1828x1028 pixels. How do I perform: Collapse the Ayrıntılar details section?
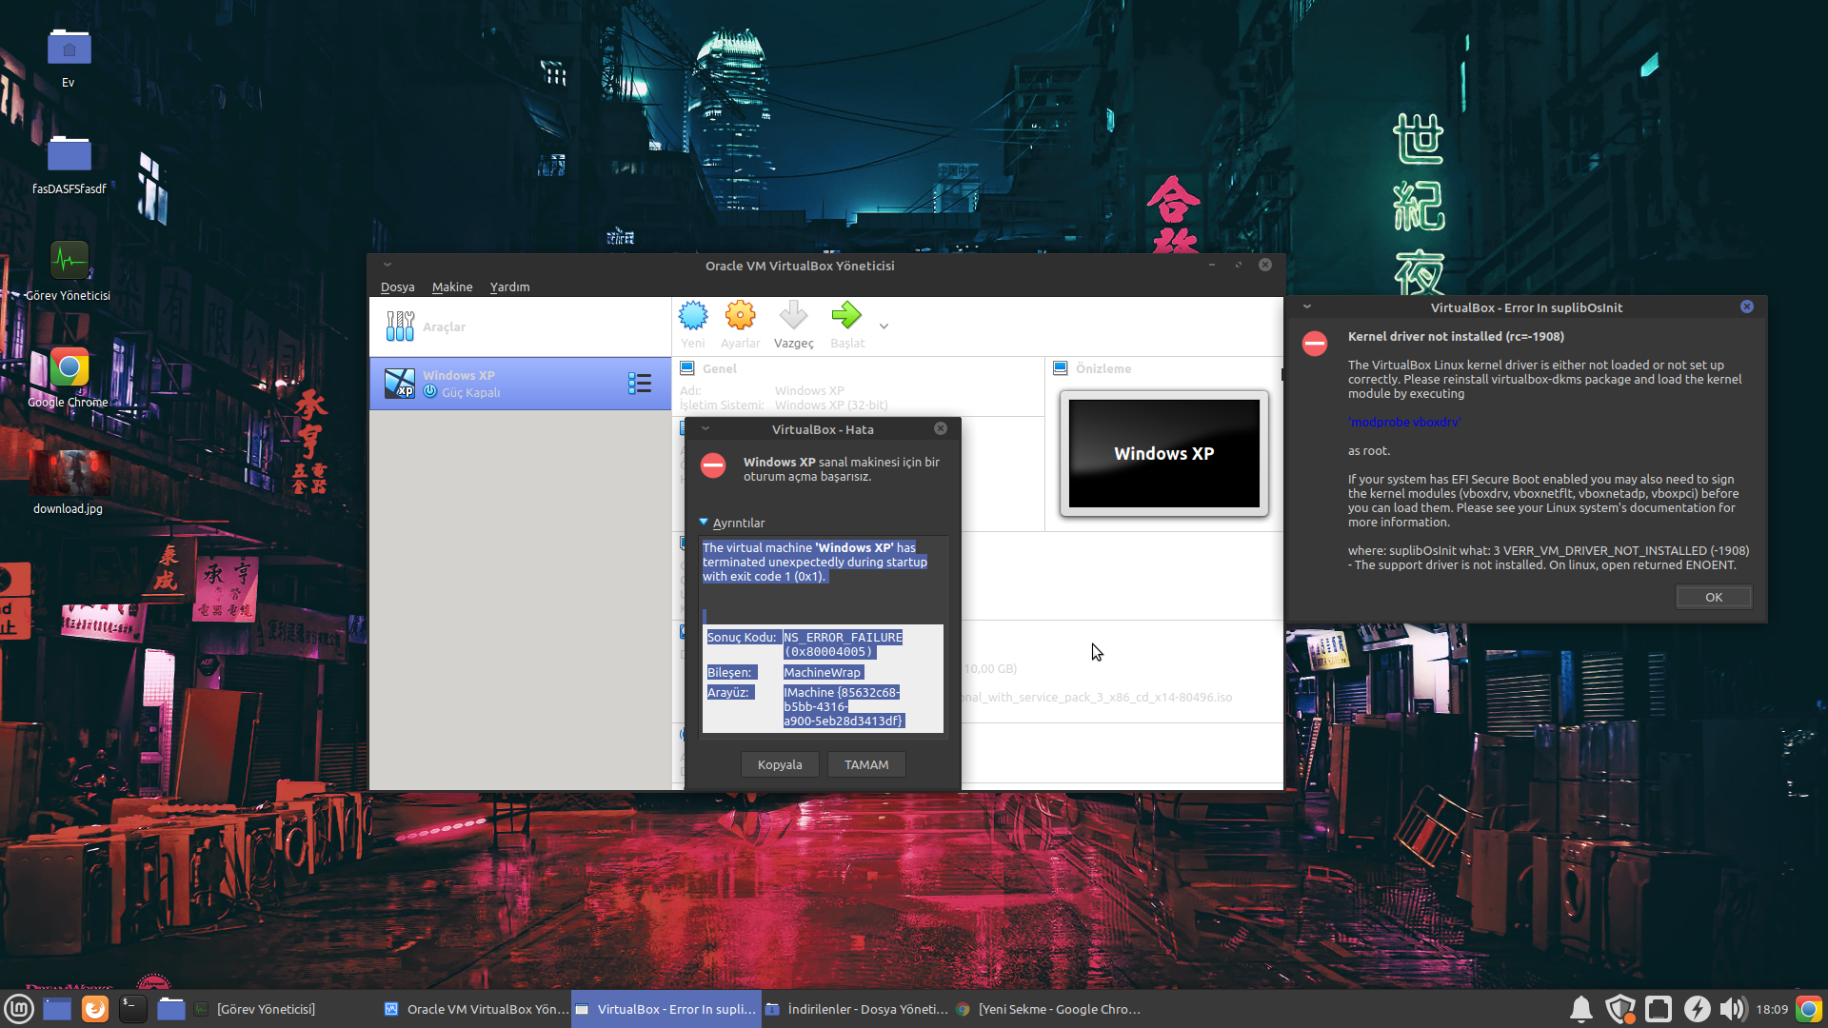[x=704, y=523]
